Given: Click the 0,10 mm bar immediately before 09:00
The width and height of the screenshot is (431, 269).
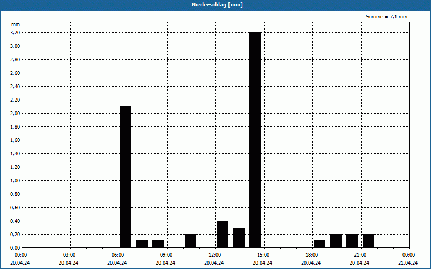Looking at the screenshot, I should click(x=158, y=244).
